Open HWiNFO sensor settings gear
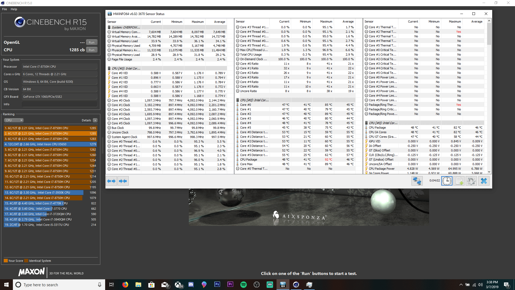515x290 pixels. (x=471, y=181)
